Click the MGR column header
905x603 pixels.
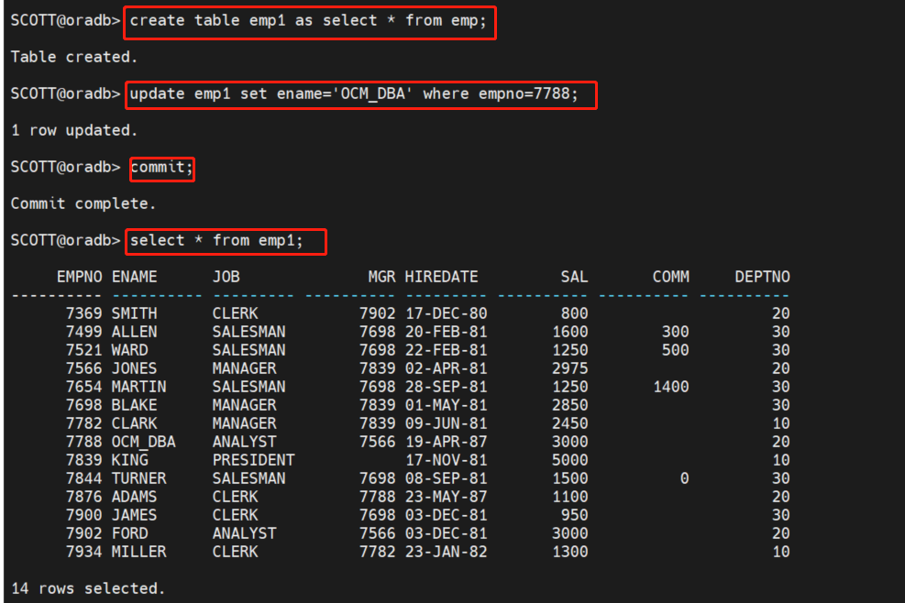[x=381, y=277]
